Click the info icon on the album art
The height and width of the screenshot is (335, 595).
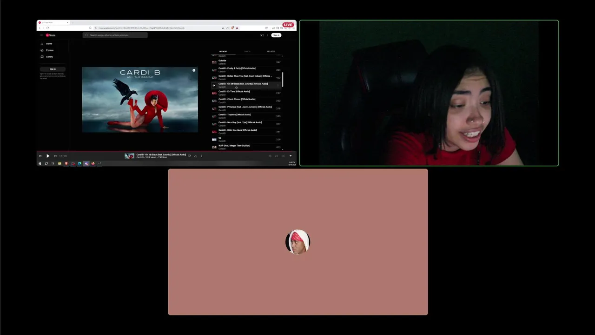click(x=194, y=70)
